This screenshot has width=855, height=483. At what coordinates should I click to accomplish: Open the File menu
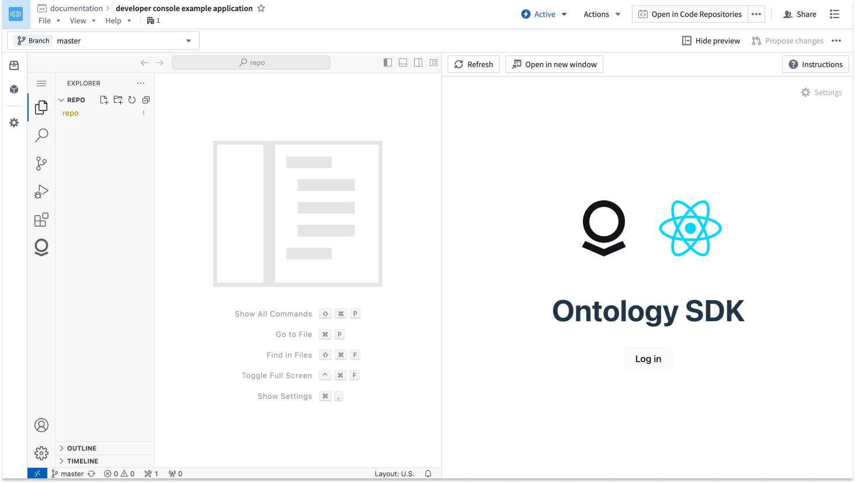point(50,20)
